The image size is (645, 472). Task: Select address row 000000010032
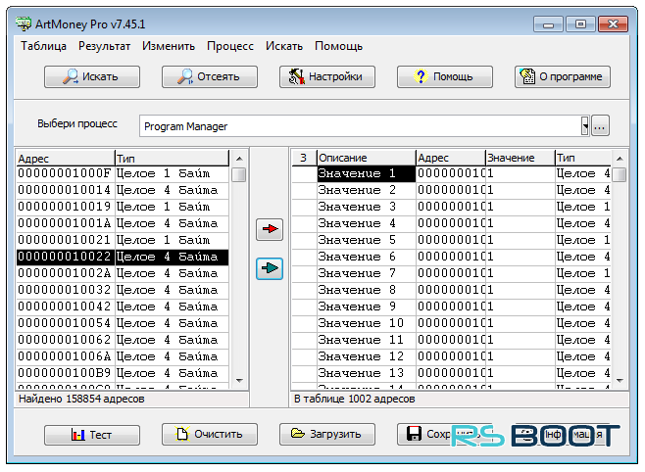pos(123,290)
